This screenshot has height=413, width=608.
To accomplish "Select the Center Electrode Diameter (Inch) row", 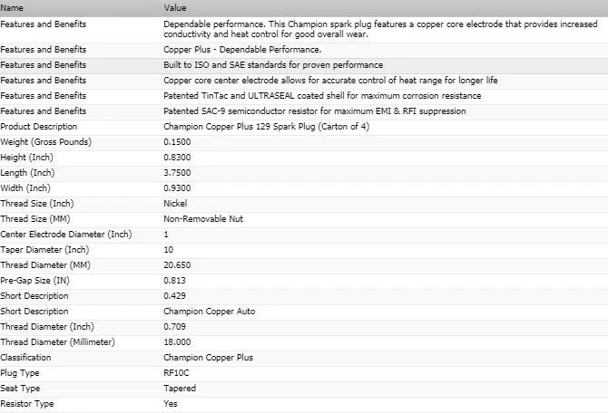I will tap(304, 235).
